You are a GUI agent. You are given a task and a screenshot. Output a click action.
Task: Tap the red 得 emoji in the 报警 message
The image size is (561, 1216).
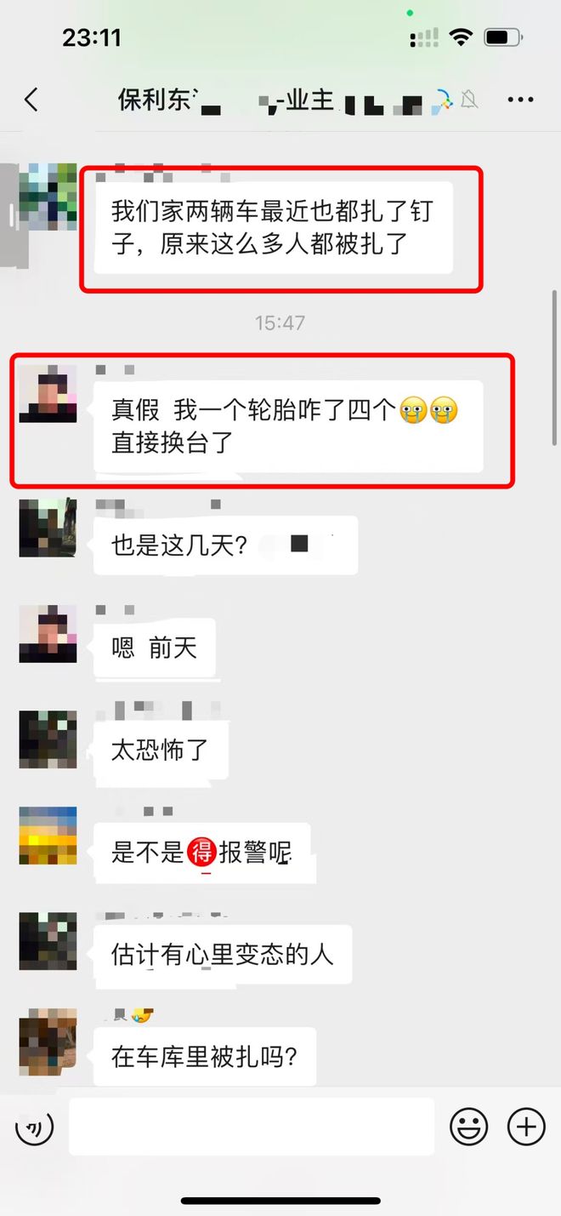click(201, 851)
